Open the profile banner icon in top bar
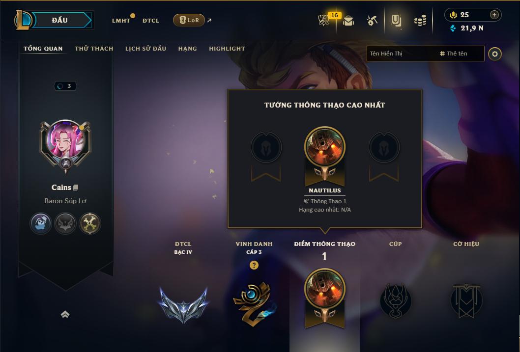Screen dimensions: 520x352 click(396, 21)
